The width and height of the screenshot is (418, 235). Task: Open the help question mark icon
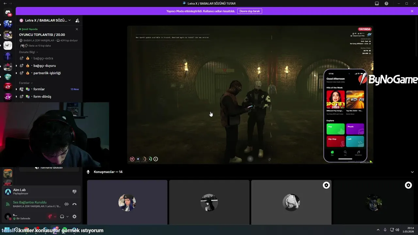tap(386, 4)
